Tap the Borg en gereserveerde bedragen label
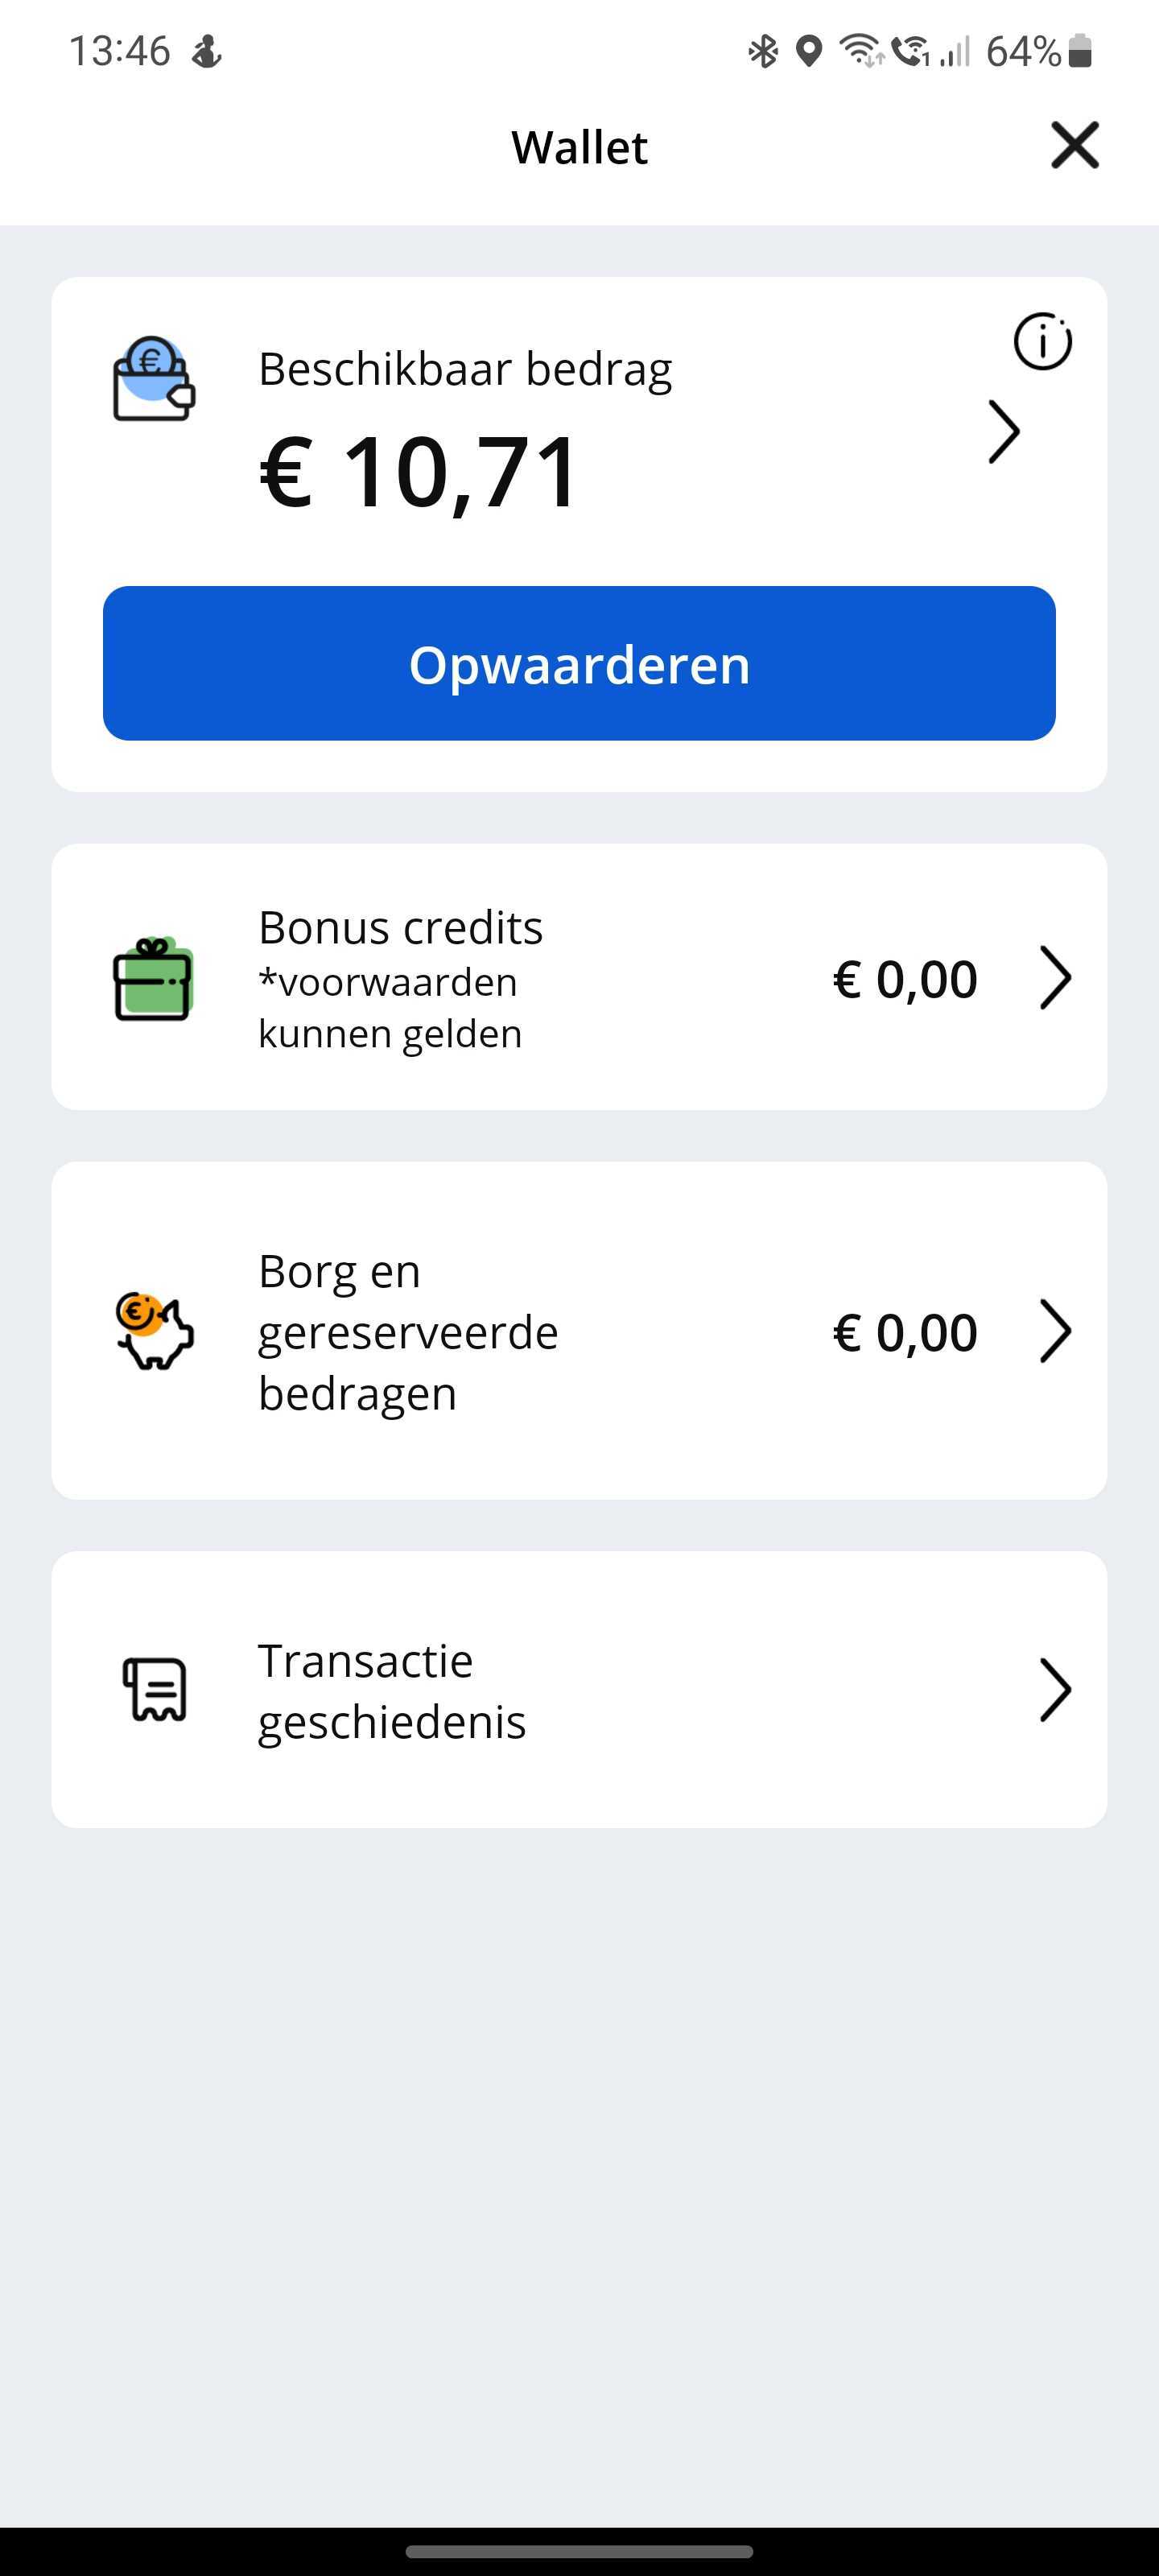 [x=408, y=1332]
